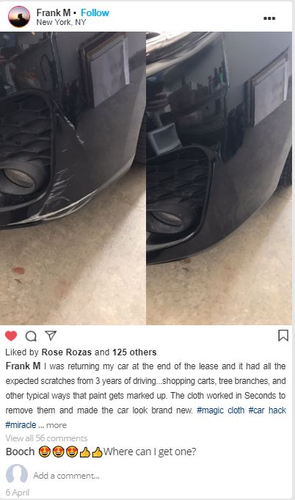The height and width of the screenshot is (500, 295).
Task: Expand caption with the more link
Action: 57,425
